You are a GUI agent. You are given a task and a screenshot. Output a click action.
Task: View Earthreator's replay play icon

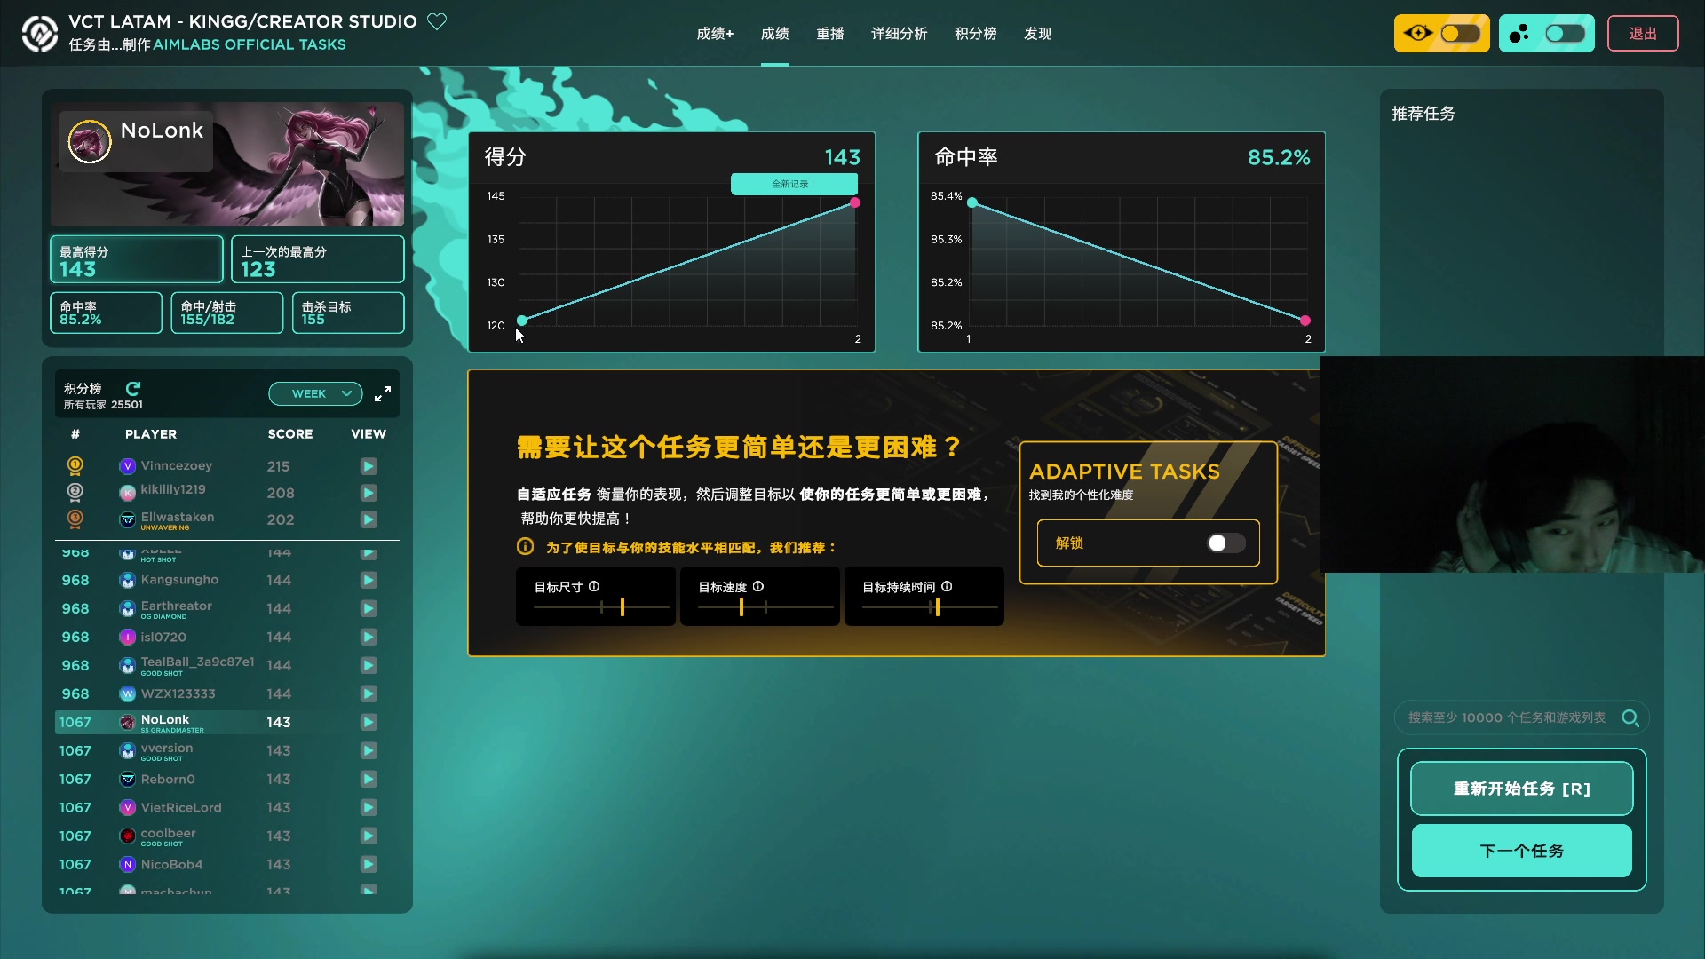[369, 608]
